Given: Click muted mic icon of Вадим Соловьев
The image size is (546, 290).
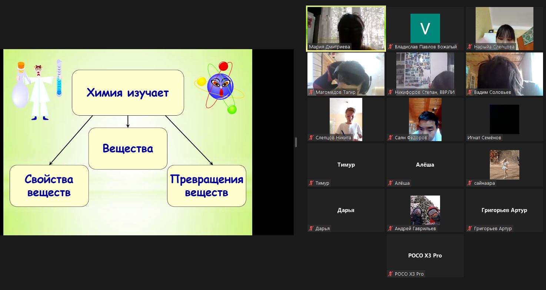Looking at the screenshot, I should 470,92.
